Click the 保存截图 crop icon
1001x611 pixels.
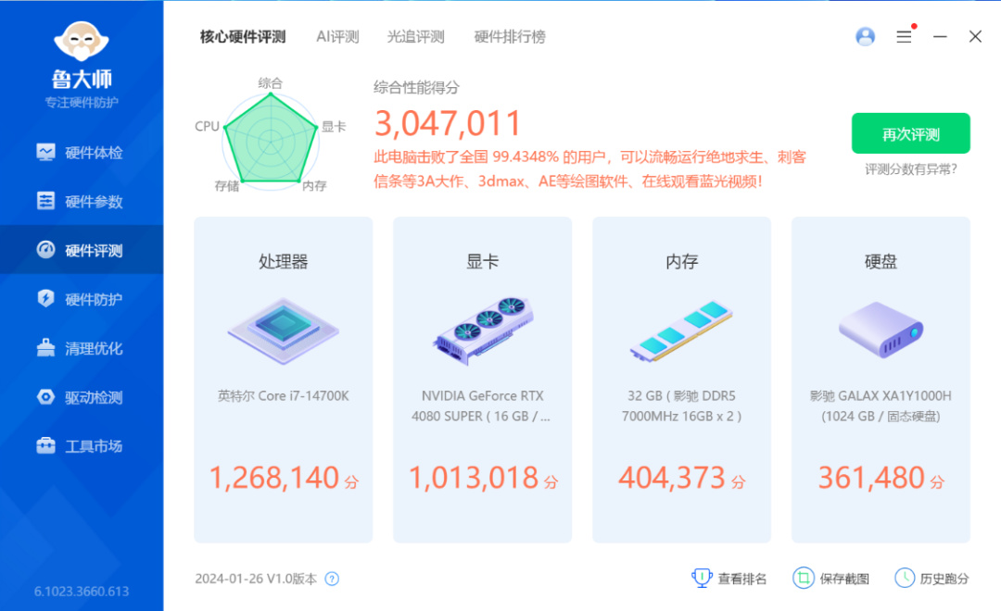click(803, 578)
